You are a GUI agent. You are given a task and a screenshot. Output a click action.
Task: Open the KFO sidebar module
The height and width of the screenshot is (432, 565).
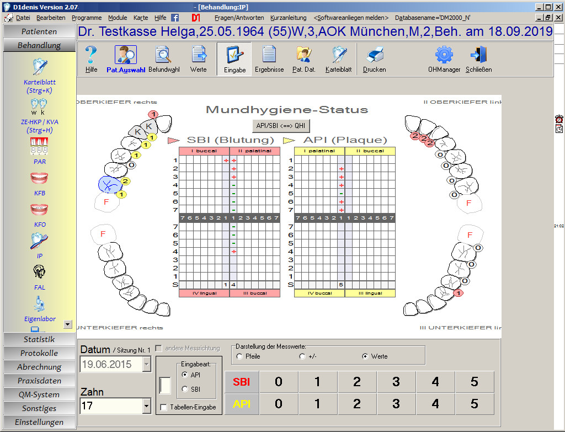40,216
